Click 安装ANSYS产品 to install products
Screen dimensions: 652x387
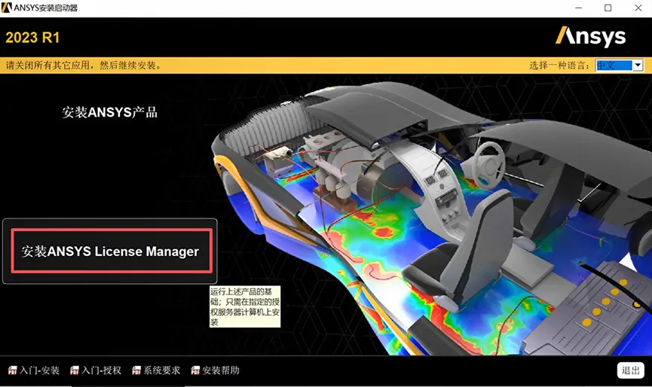(x=110, y=112)
